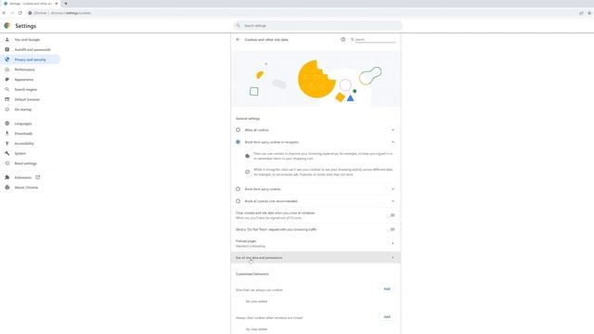Viewport: 594px width, 334px height.
Task: Click the General settings heading
Action: pos(248,119)
